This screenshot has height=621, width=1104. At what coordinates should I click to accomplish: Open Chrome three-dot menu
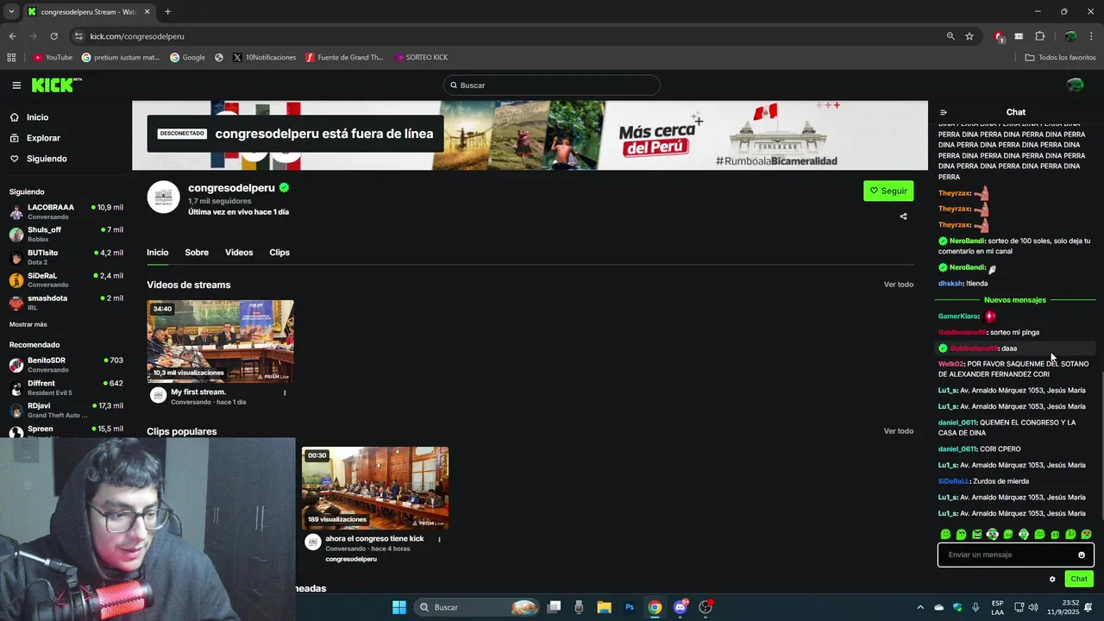pyautogui.click(x=1091, y=36)
